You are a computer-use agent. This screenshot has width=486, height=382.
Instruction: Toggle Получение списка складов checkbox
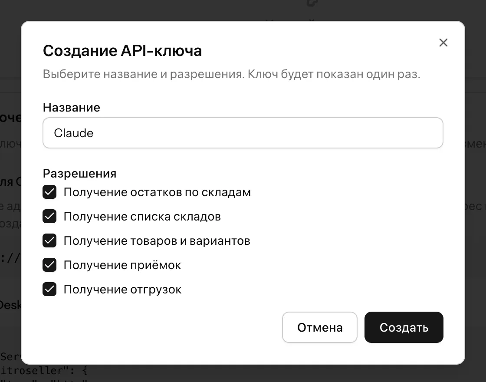point(49,216)
